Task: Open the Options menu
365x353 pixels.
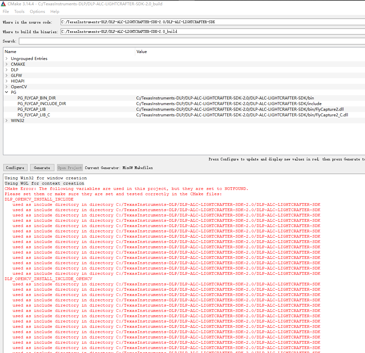Action: pos(37,11)
